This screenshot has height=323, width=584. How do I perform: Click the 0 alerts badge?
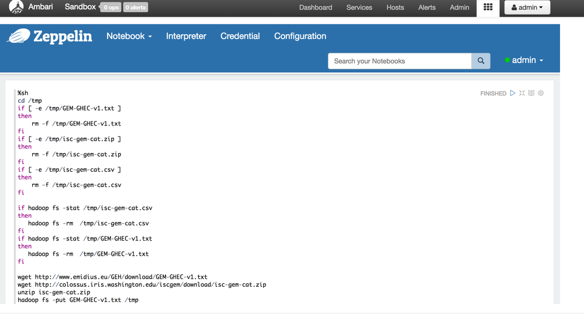136,8
